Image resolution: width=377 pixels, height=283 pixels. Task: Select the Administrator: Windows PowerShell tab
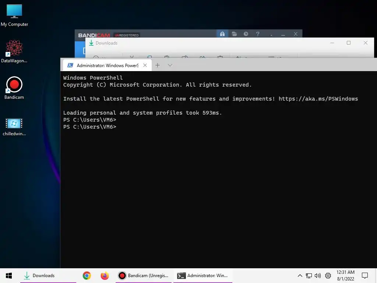tap(107, 65)
